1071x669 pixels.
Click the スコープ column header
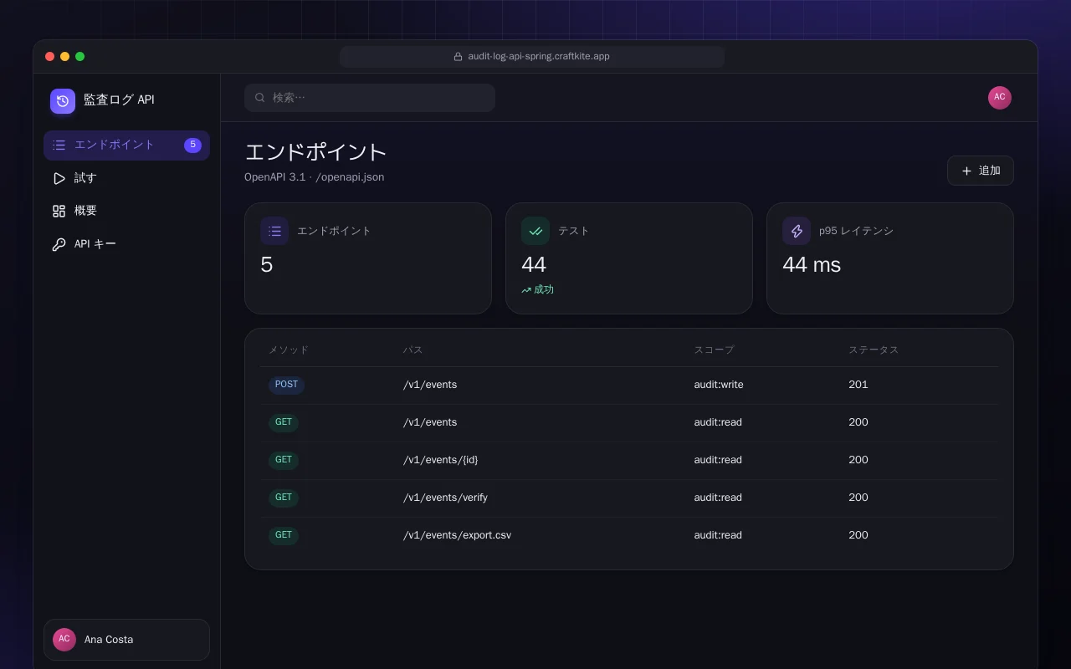[715, 350]
